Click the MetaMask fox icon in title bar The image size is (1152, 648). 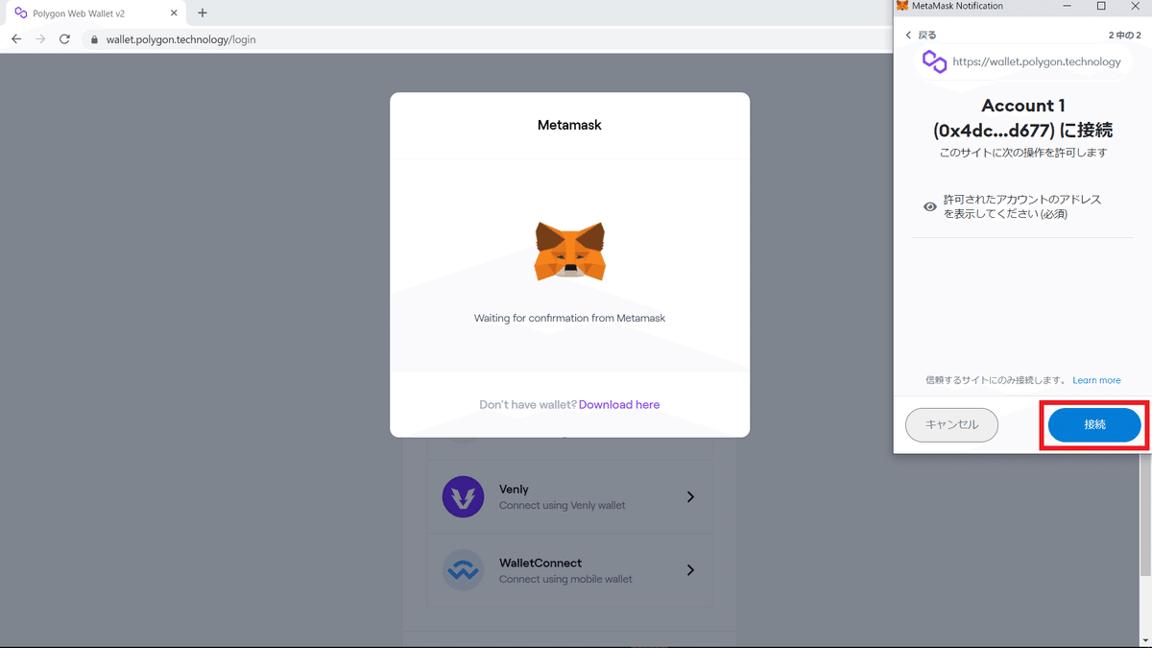902,7
